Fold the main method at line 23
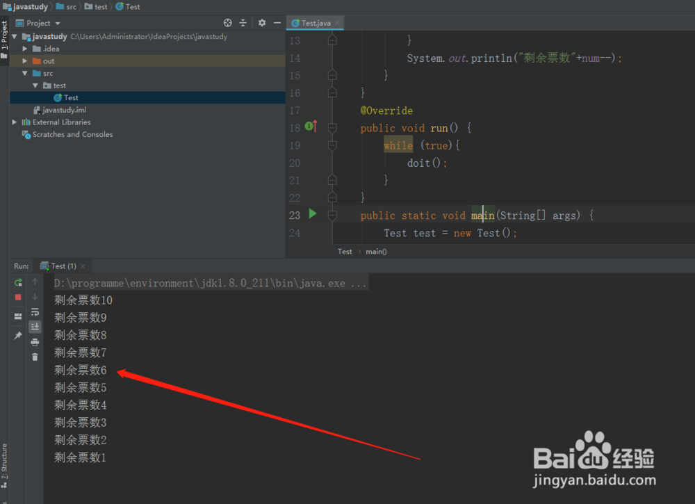This screenshot has height=504, width=695. 332,216
